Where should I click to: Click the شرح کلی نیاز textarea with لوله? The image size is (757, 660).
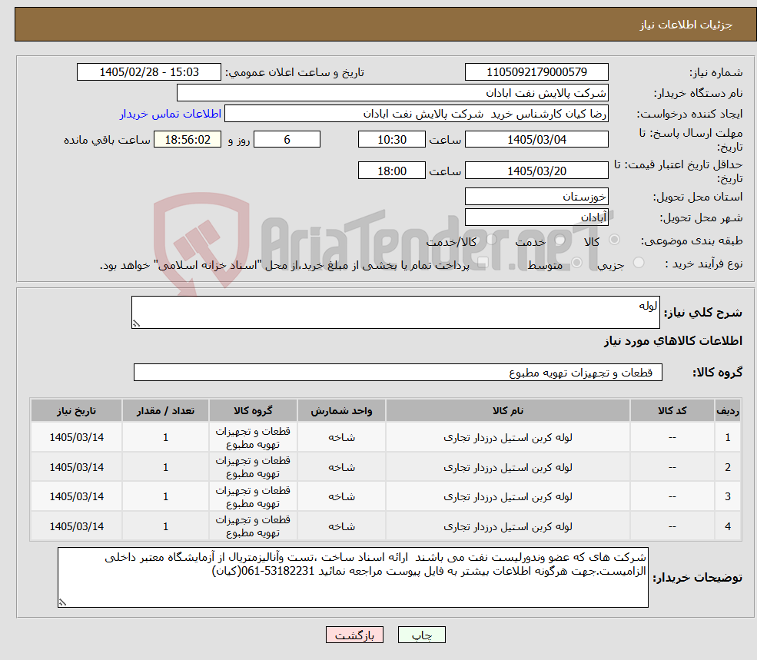tap(395, 313)
